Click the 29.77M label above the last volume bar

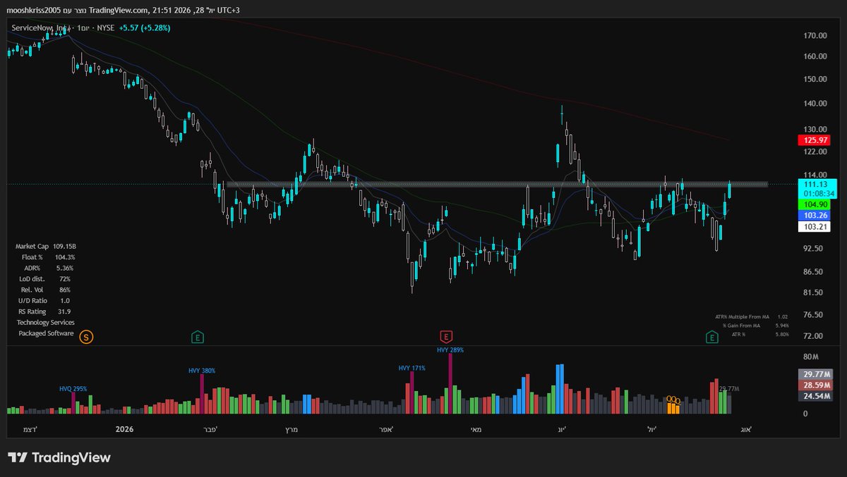coord(728,389)
